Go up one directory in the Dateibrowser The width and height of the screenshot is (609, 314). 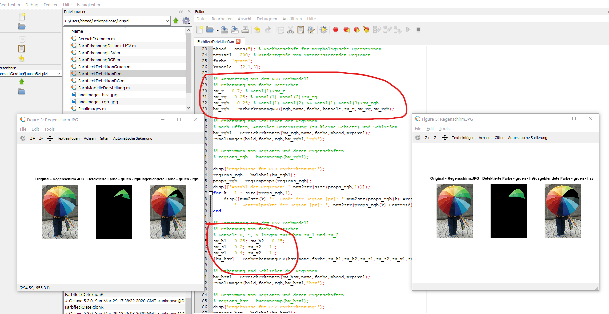pos(176,21)
